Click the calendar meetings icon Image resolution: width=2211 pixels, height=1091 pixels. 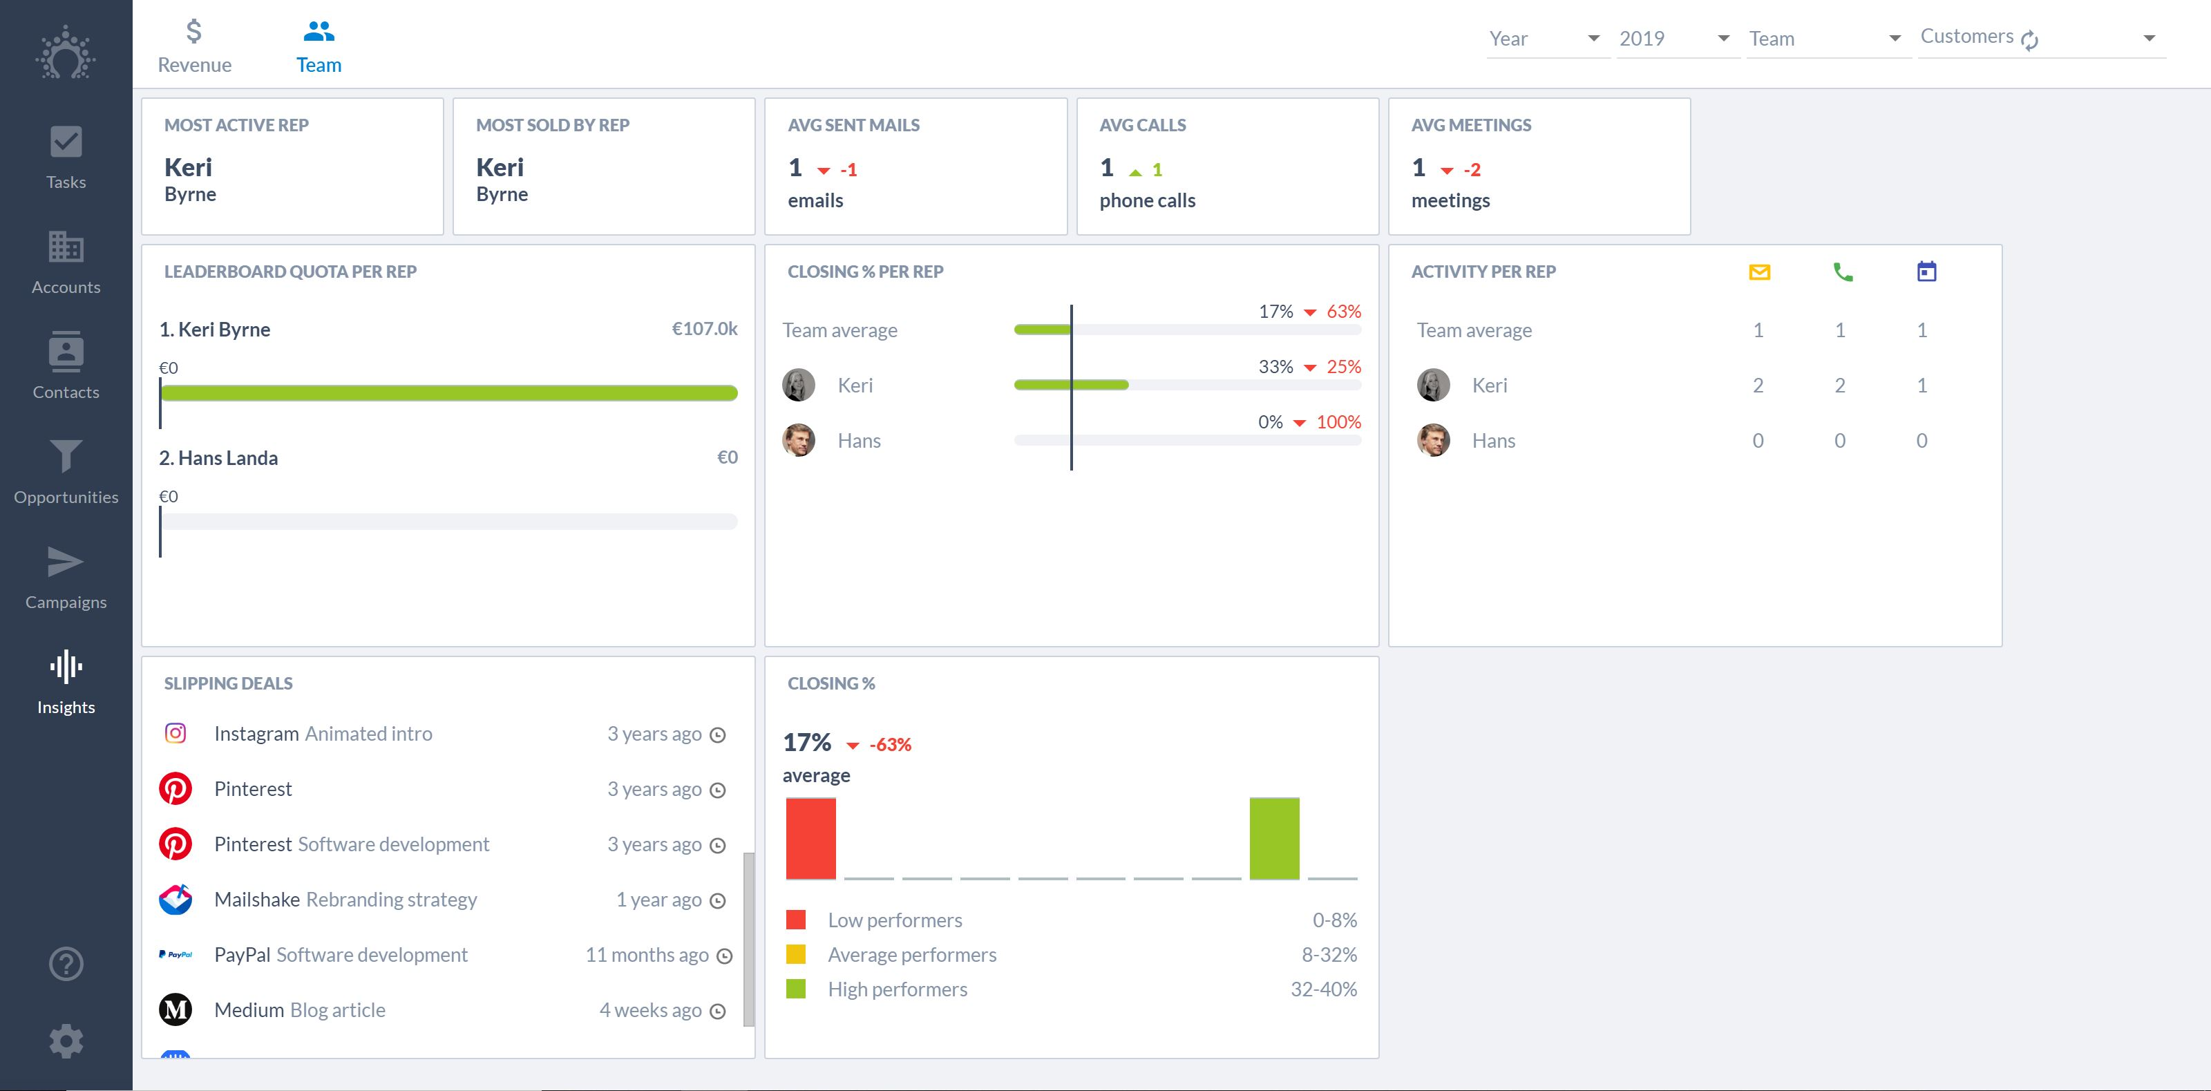tap(1926, 272)
